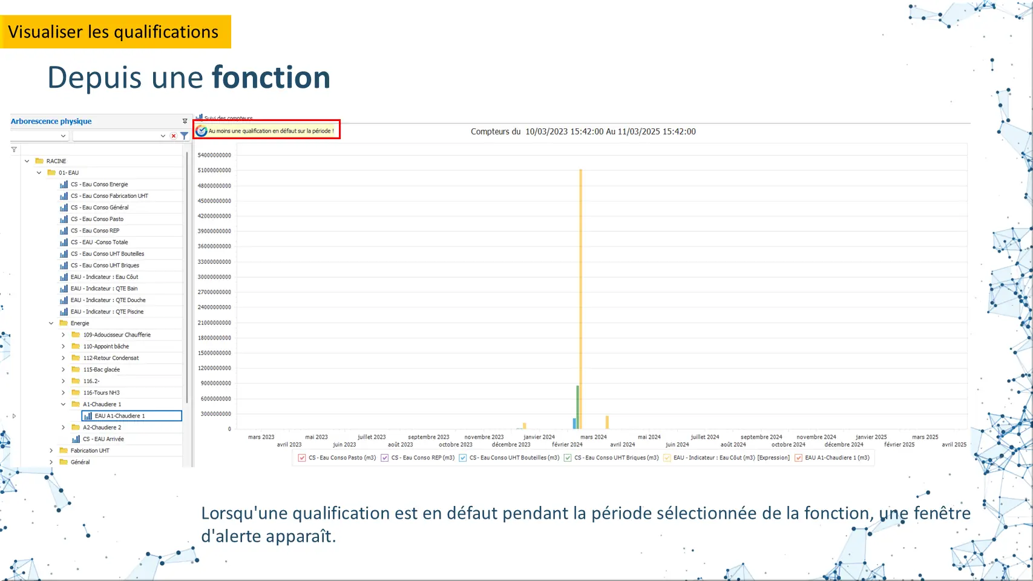Click the small grey filter icon above the tree

[14, 149]
